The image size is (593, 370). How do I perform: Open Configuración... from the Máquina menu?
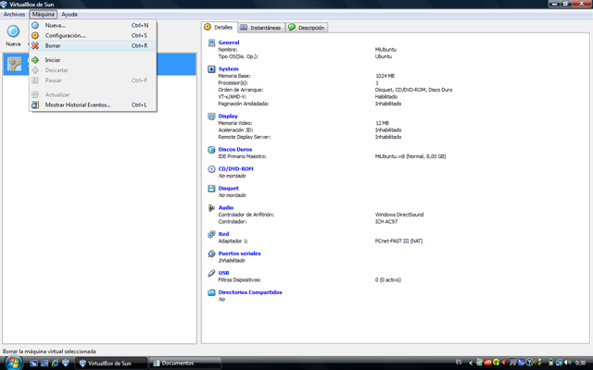tap(65, 35)
